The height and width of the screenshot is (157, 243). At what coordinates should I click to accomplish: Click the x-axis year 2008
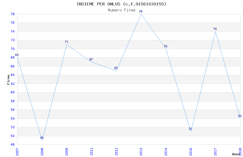(42, 152)
